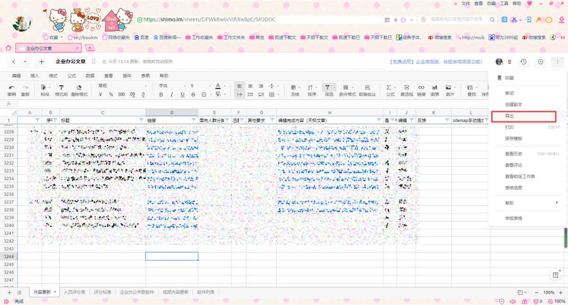Click the Format Painter (格式刷) tool
Viewport: 568px width, 305px height.
61,90
